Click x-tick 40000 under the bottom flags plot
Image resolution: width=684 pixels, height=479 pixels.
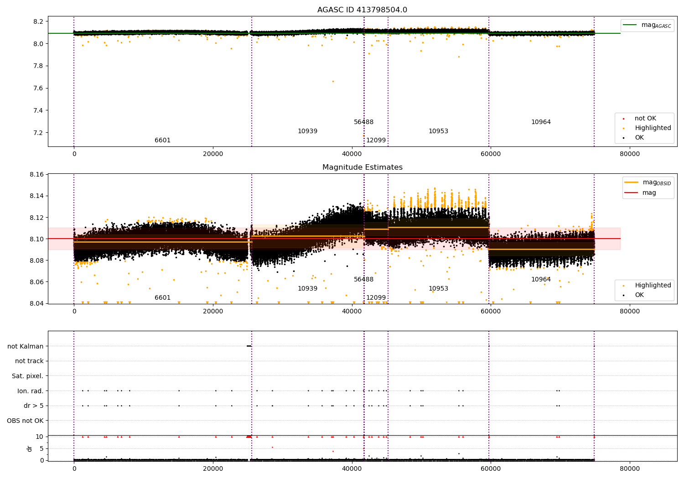[x=352, y=469]
